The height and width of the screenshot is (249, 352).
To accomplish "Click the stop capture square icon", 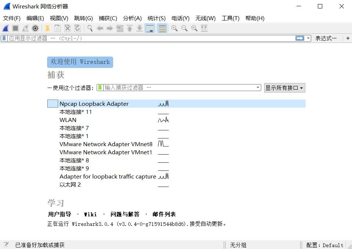I will (x=15, y=28).
